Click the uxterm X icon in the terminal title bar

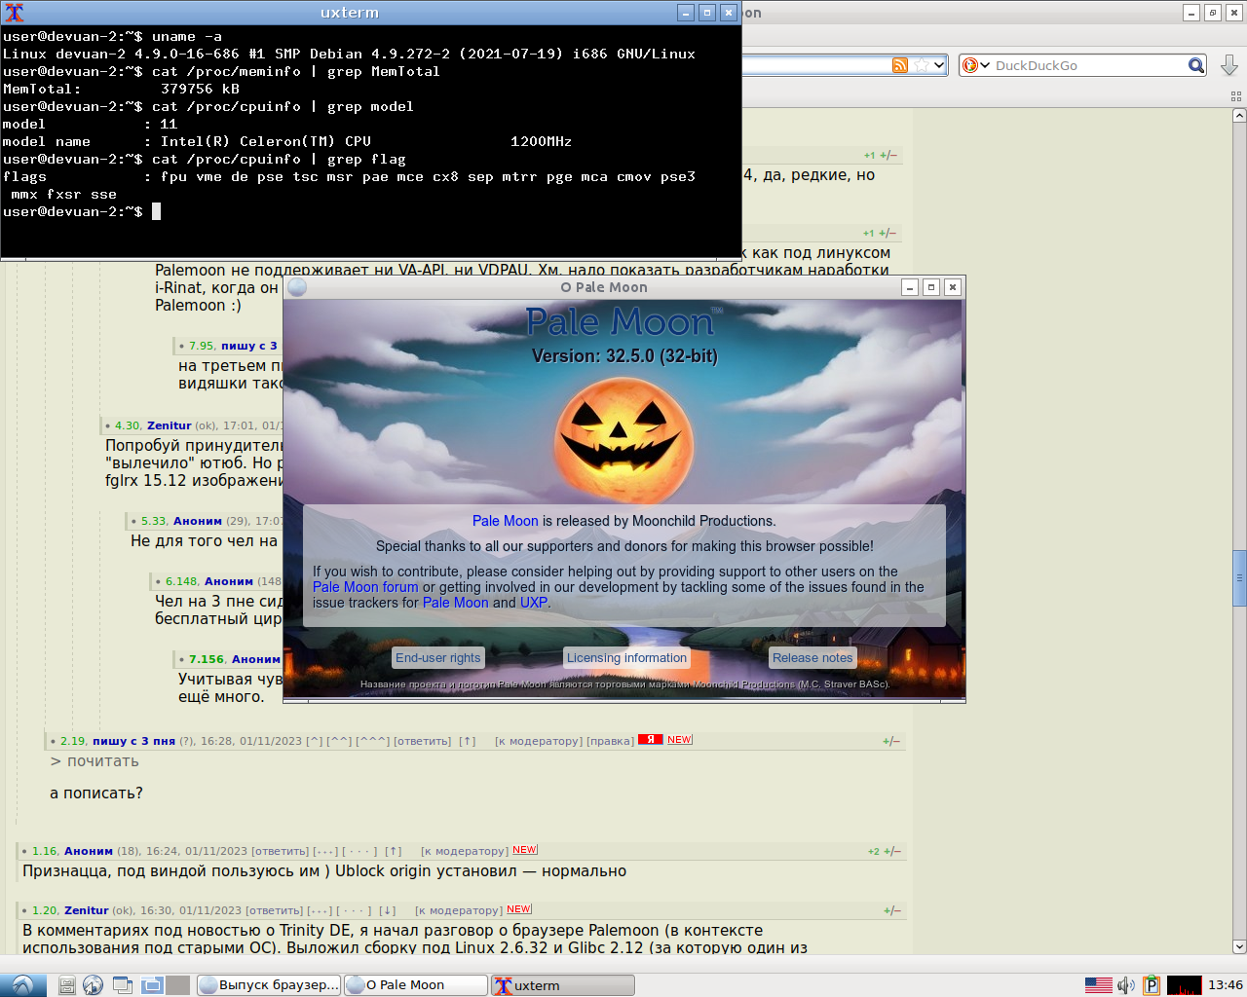(14, 13)
